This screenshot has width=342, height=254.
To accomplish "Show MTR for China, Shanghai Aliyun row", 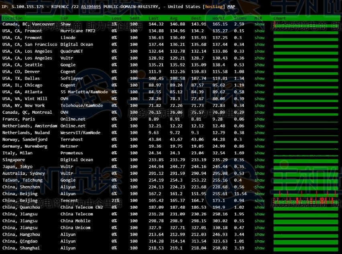I will tap(259, 248).
